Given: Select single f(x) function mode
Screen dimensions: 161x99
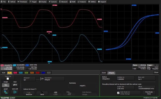Looking at the screenshot, I should pyautogui.click(x=6, y=85).
